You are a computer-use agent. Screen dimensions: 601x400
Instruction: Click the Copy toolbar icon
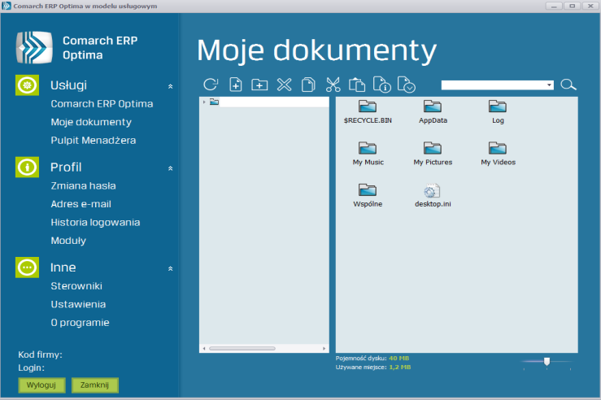tap(308, 85)
